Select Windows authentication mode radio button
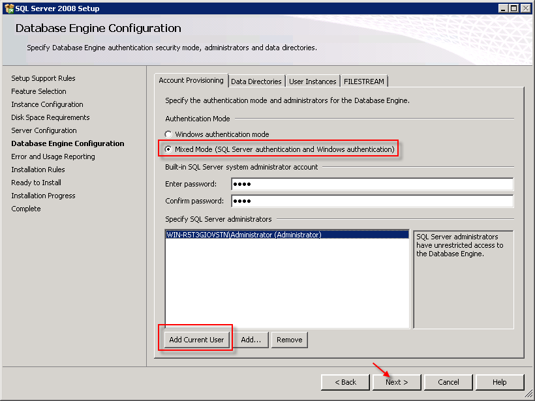This screenshot has width=535, height=401. 168,134
